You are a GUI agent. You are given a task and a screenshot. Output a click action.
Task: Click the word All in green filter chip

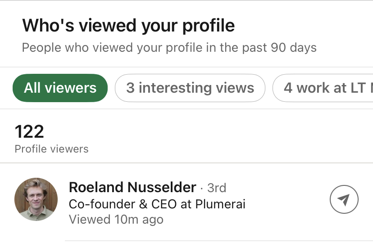(32, 88)
